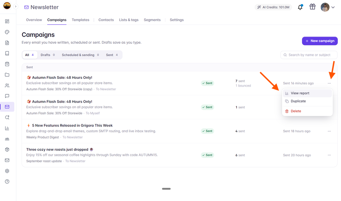
Task: Open the folder icon in sidebar
Action: (7, 75)
